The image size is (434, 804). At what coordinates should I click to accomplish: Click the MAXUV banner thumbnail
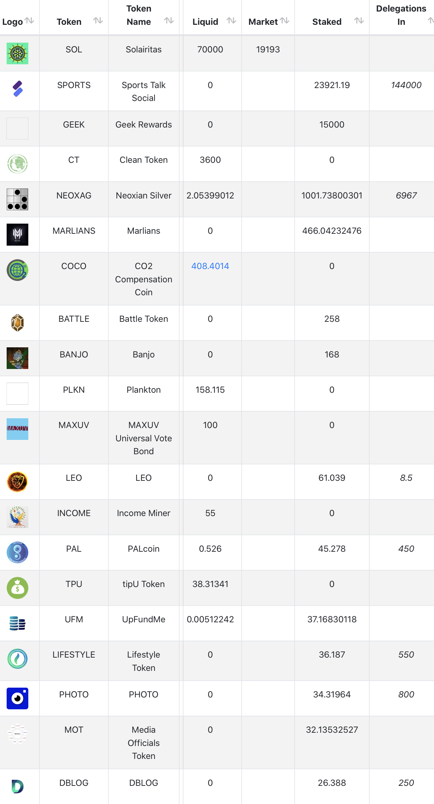point(17,429)
